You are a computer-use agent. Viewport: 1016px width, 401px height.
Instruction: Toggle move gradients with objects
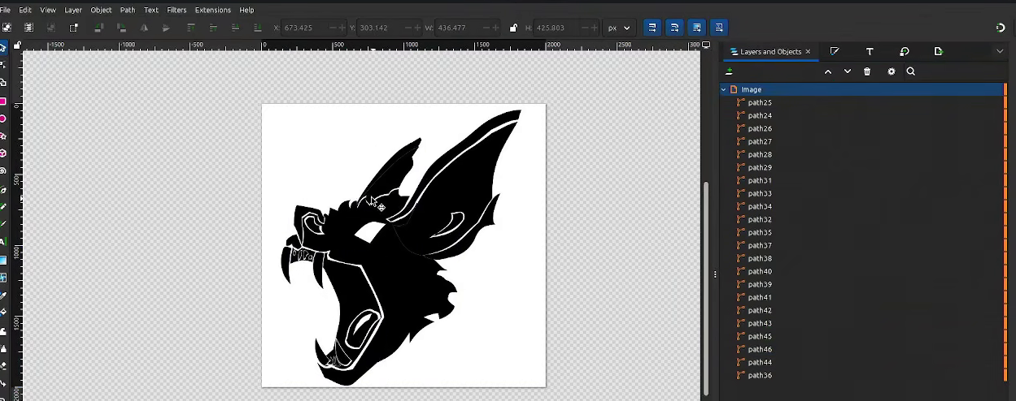pos(696,28)
